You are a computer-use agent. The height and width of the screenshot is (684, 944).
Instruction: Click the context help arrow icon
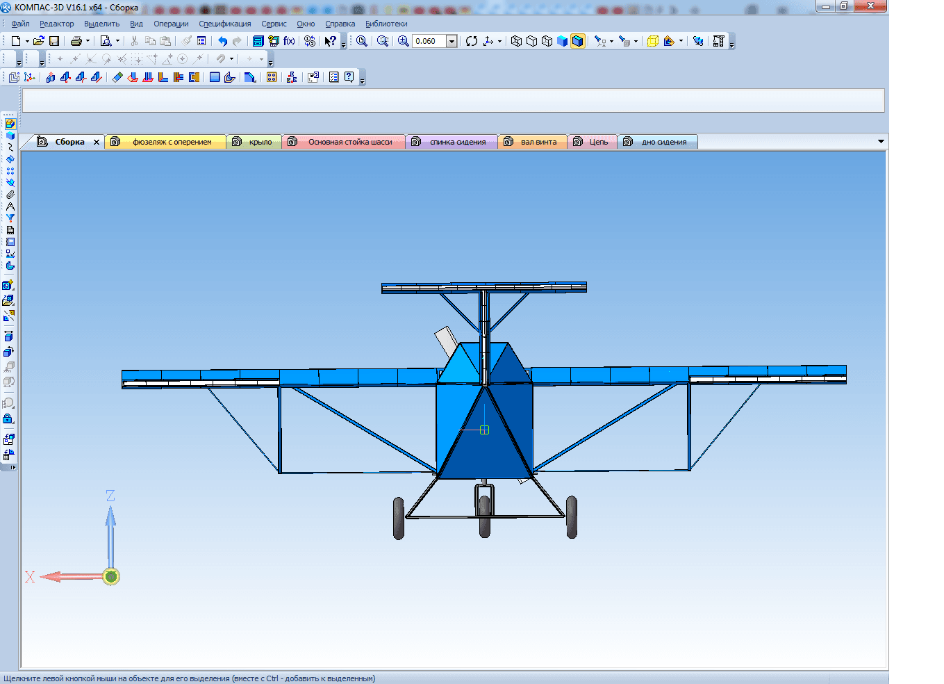click(331, 41)
